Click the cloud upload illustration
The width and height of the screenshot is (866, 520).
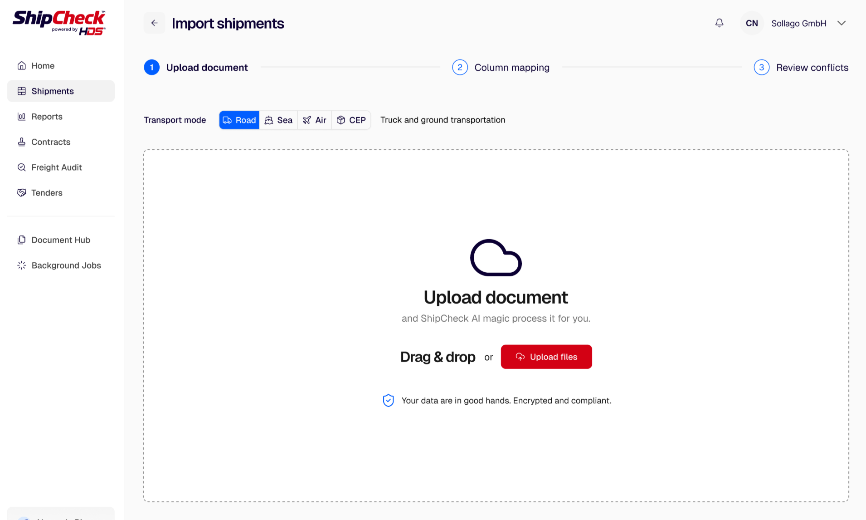(x=496, y=258)
